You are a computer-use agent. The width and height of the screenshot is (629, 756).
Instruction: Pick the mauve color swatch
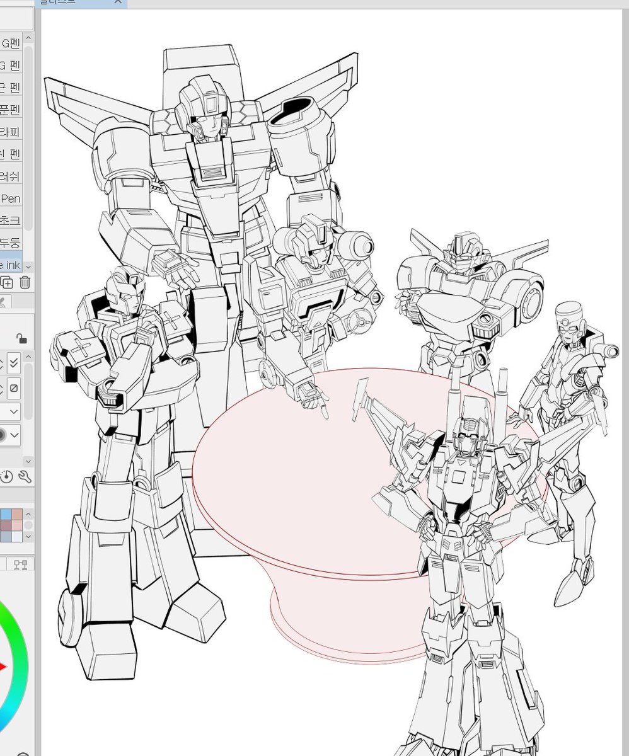[x=4, y=525]
